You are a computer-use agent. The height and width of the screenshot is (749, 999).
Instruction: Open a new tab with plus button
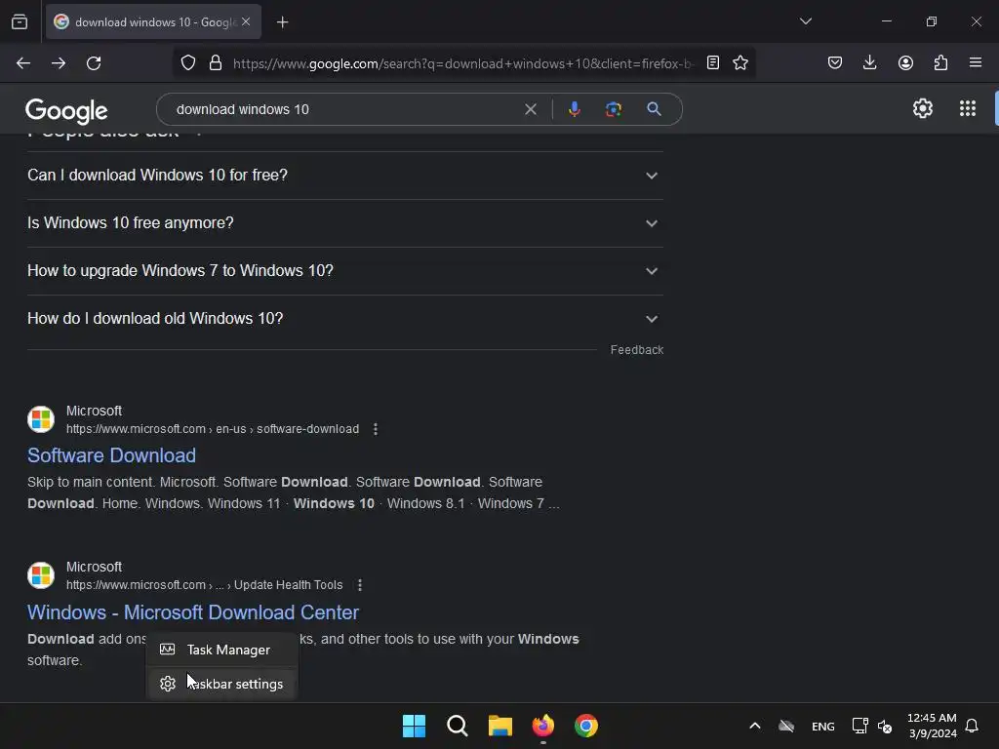coord(282,22)
